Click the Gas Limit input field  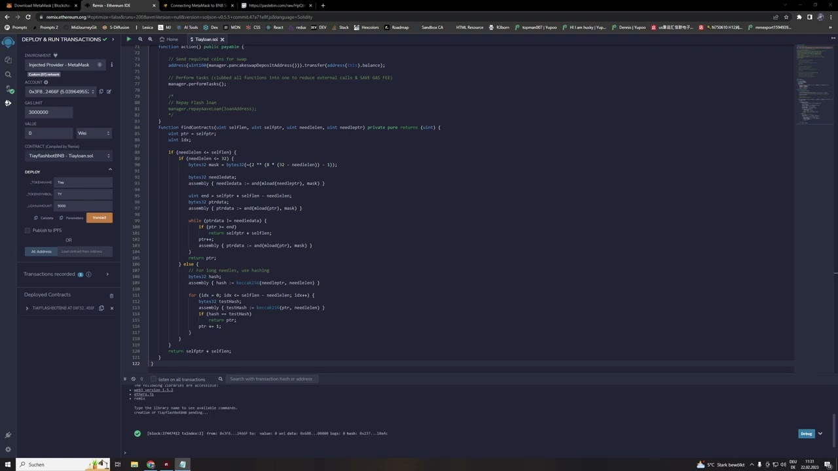(x=48, y=112)
